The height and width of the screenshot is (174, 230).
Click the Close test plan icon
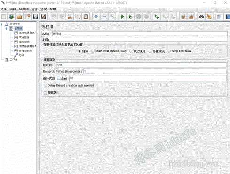(28, 17)
